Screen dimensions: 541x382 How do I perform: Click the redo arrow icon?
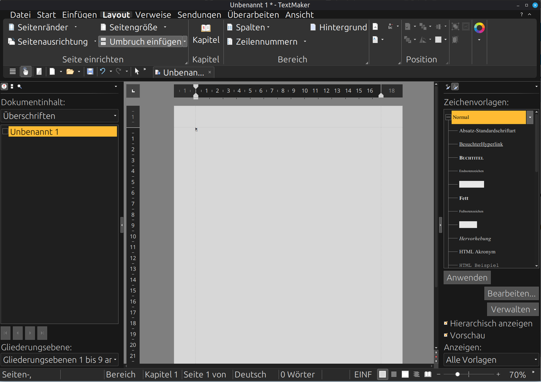click(x=118, y=71)
